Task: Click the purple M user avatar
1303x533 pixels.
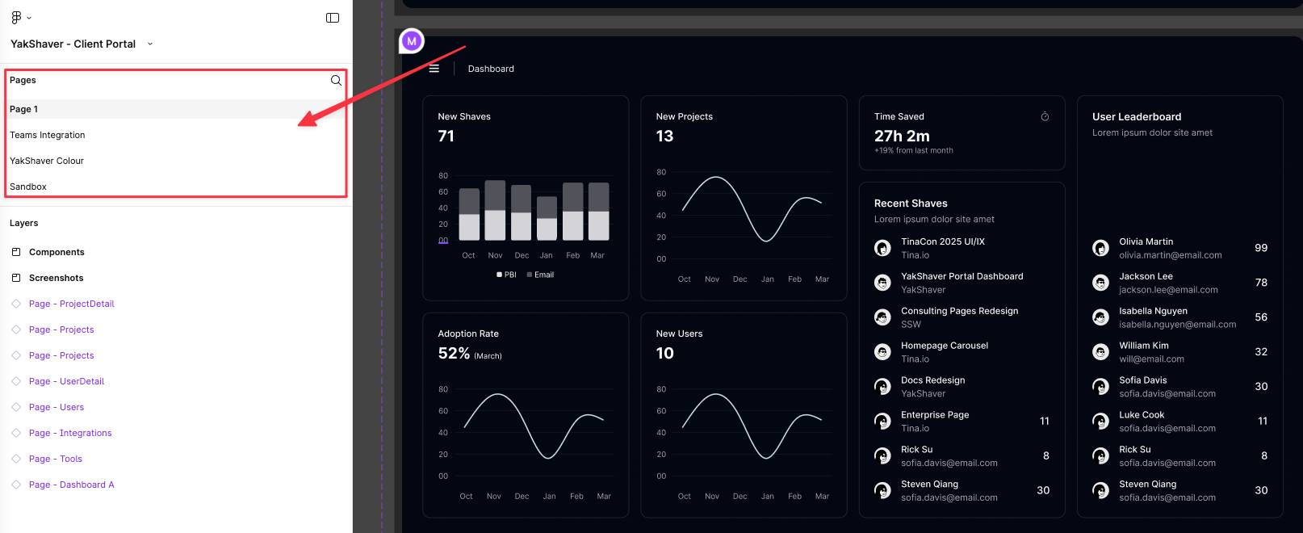Action: [412, 40]
